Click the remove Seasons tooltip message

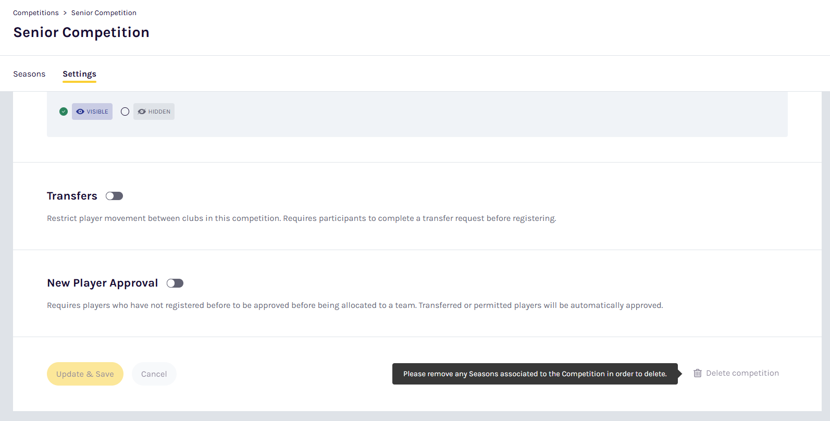click(x=535, y=374)
